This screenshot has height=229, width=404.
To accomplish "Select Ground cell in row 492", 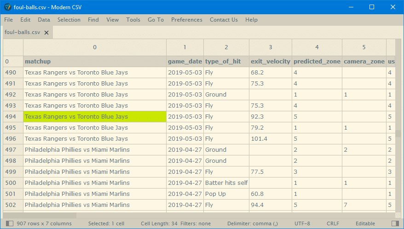I will [x=226, y=95].
